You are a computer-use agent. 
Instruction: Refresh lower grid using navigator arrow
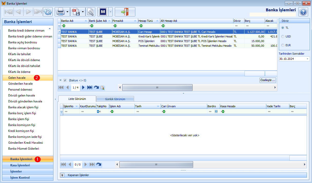(99, 165)
